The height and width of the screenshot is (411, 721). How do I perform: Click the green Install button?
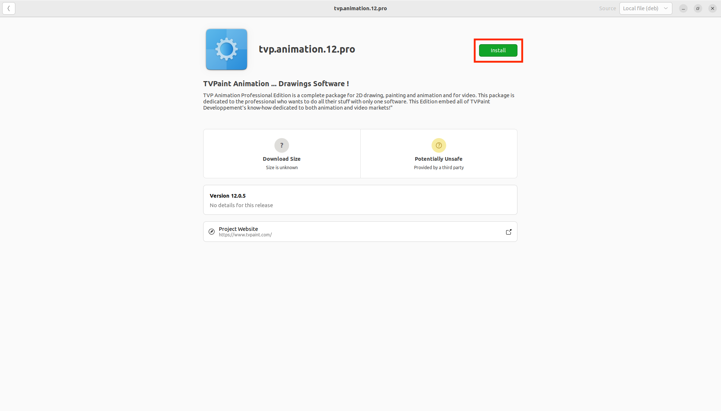point(498,50)
